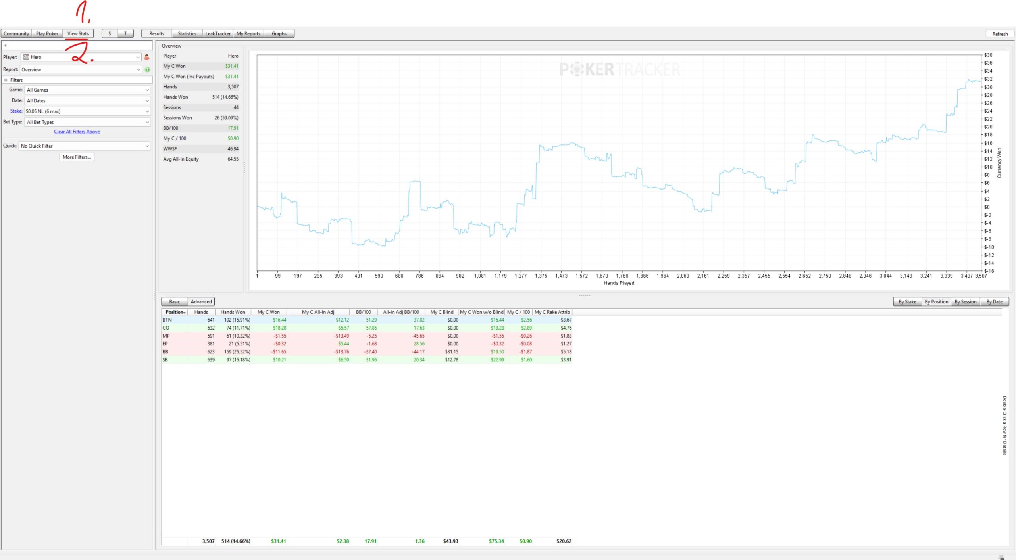Click the My C Won (Inc Payouts) stat
This screenshot has width=1016, height=560.
click(x=201, y=77)
